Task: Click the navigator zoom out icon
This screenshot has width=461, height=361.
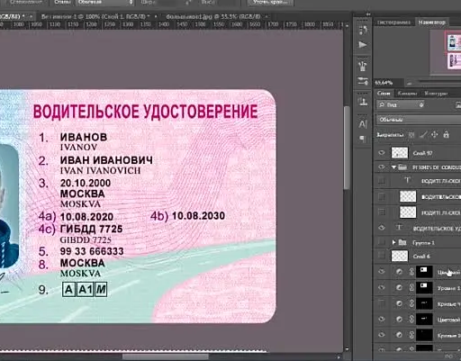Action: (x=410, y=83)
